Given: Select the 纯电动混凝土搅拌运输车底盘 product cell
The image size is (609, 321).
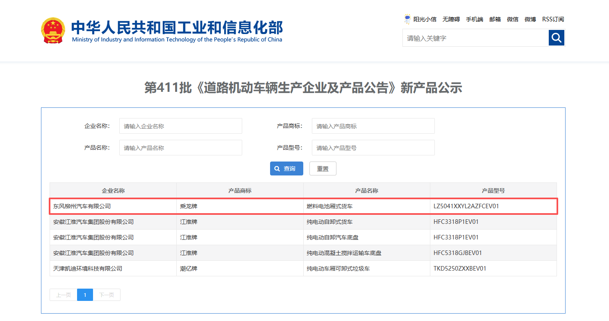Looking at the screenshot, I should (367, 253).
